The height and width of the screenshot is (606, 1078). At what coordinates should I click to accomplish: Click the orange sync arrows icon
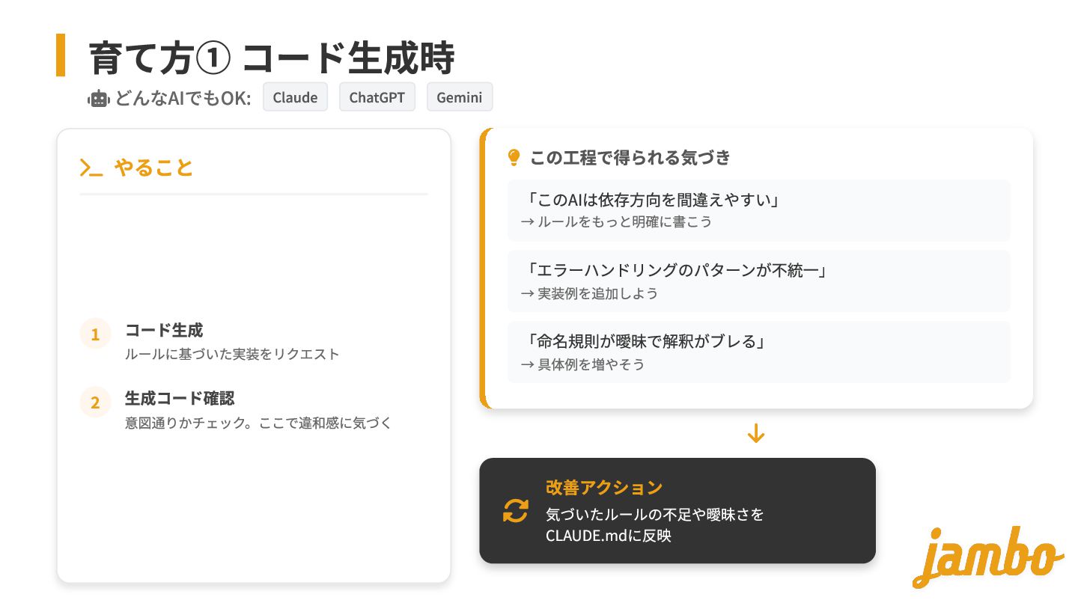click(x=515, y=511)
